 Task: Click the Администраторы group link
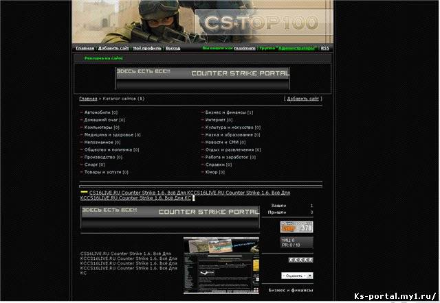[297, 48]
